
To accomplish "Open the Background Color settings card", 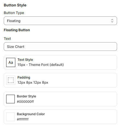I will [60, 117].
